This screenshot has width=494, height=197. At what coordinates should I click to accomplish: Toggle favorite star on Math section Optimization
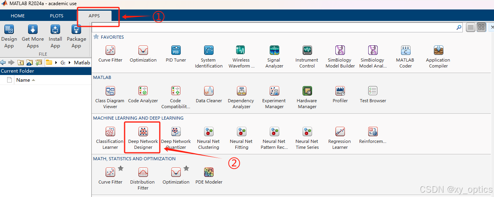186,169
